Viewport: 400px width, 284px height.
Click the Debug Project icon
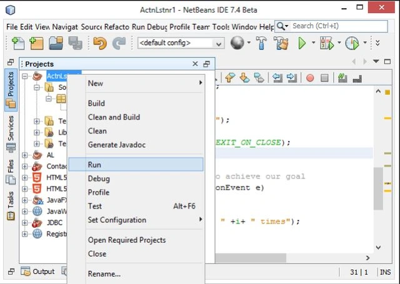tap(327, 43)
